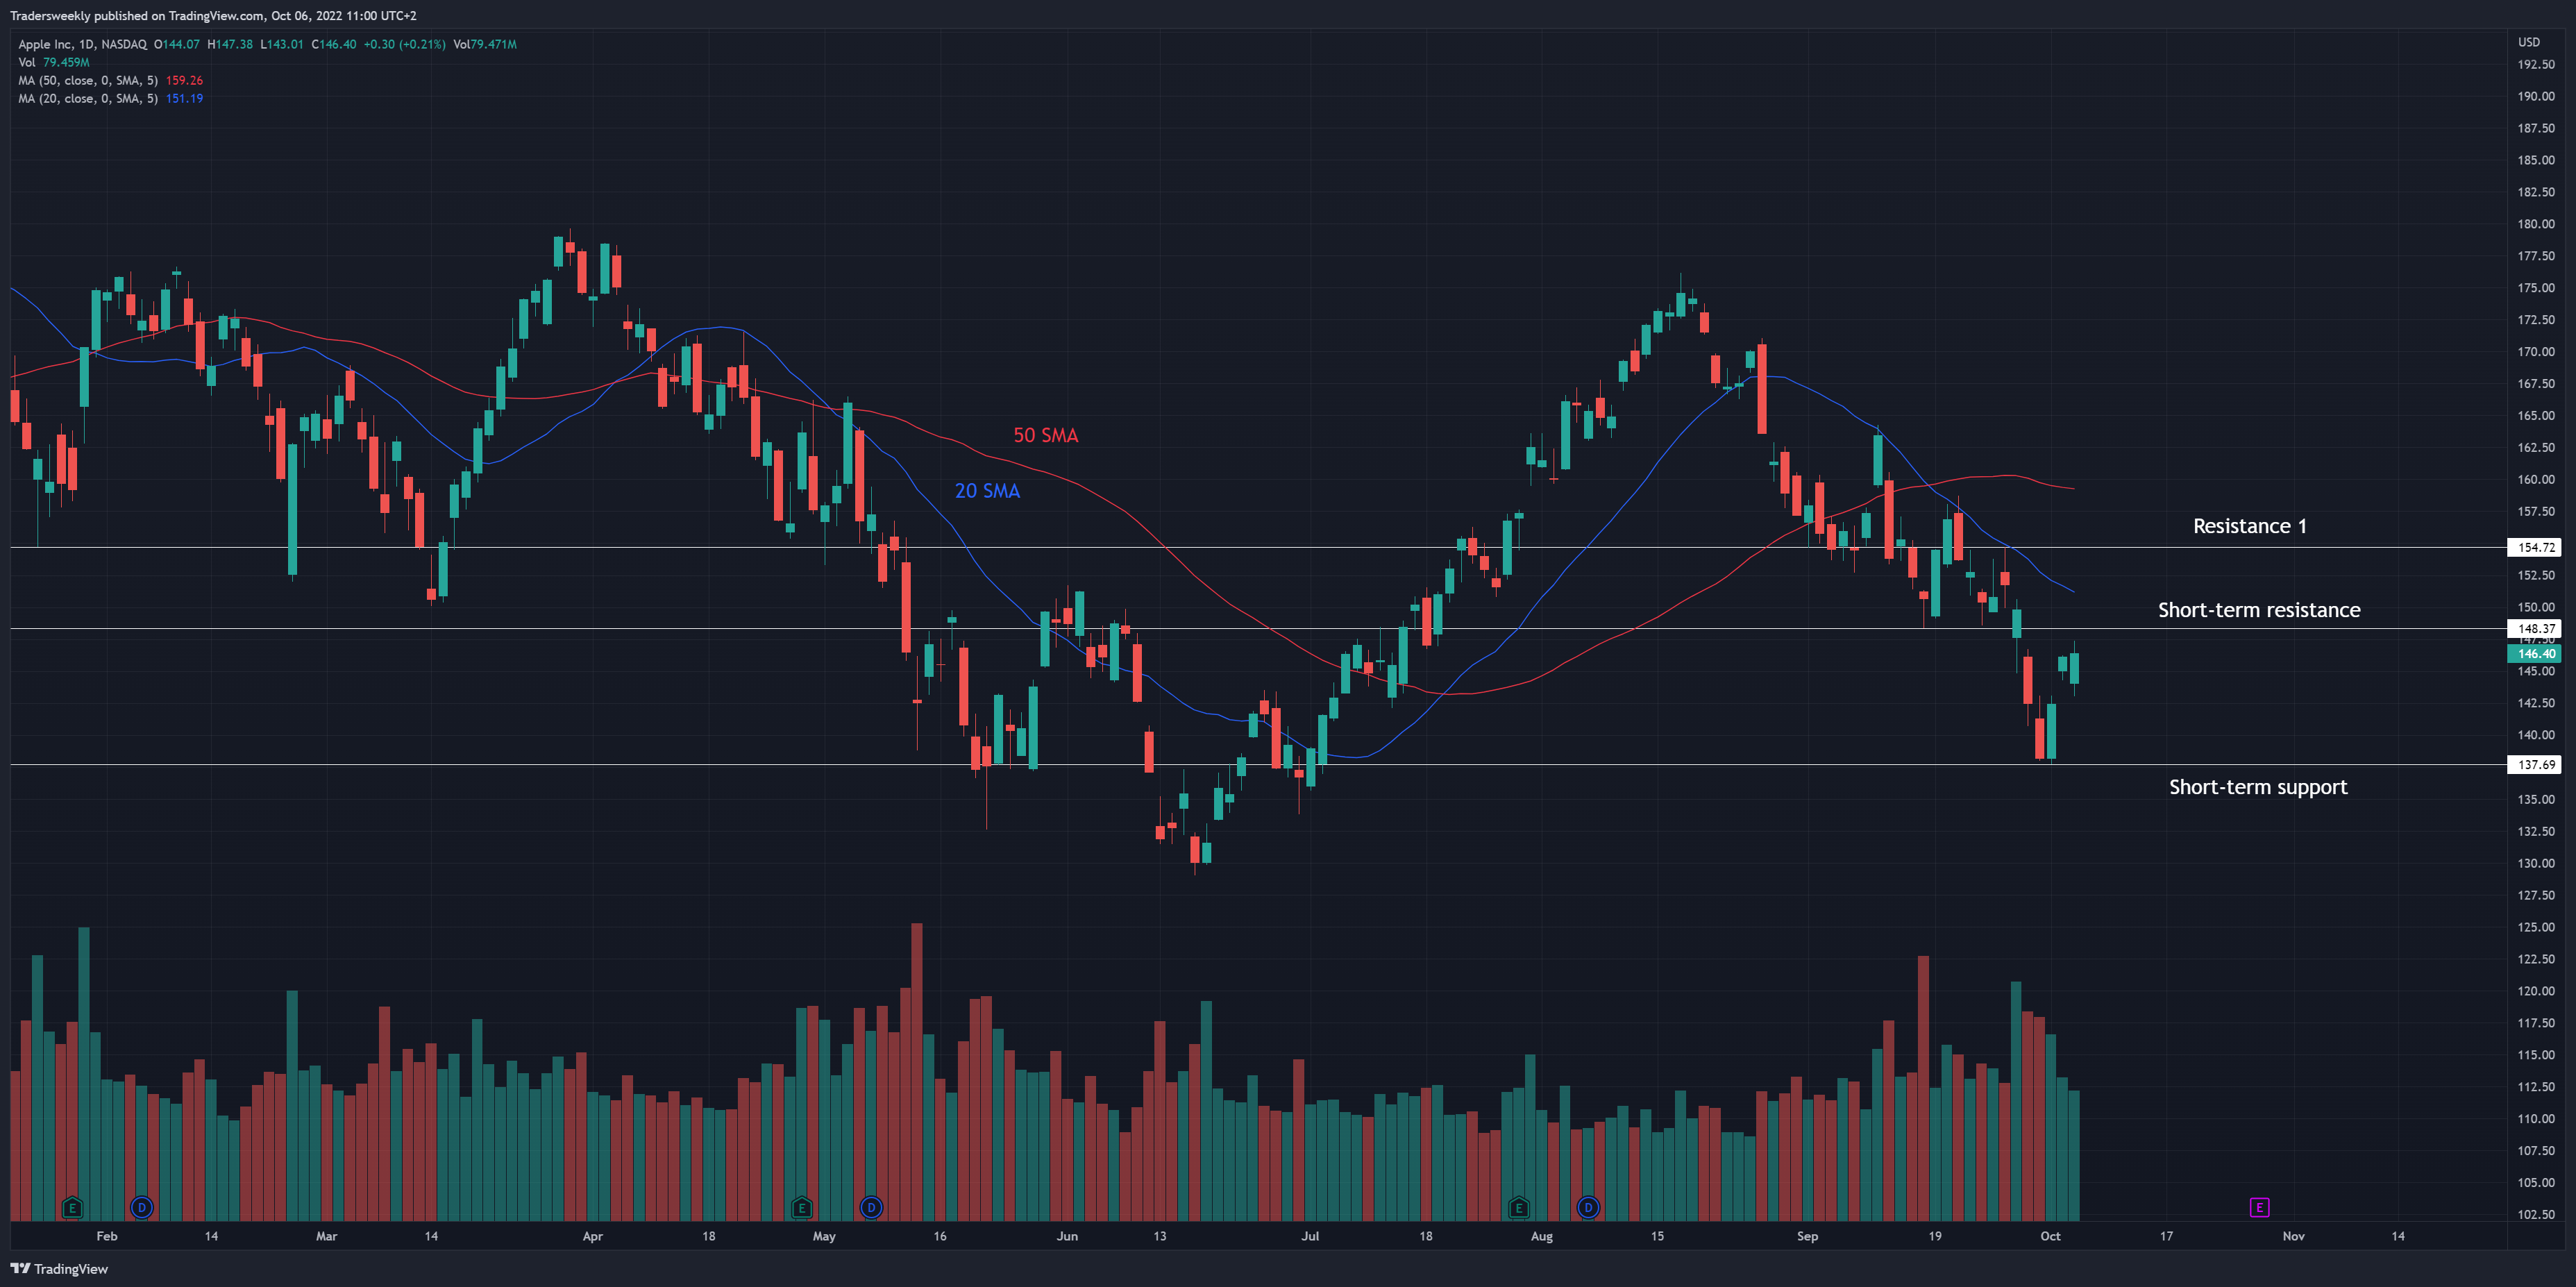Screen dimensions: 2576x1287
Task: Click the 148.37 price line label
Action: click(x=2535, y=629)
